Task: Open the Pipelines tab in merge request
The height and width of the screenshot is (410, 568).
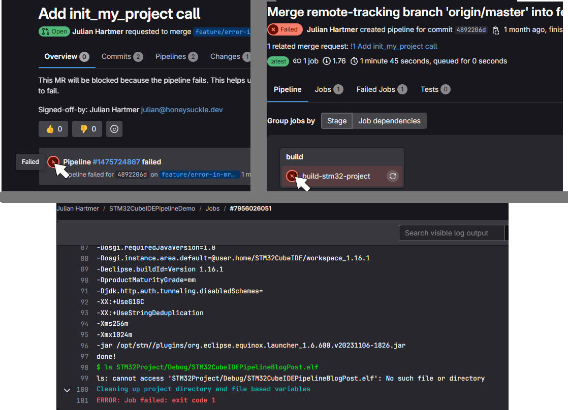Action: click(x=176, y=56)
